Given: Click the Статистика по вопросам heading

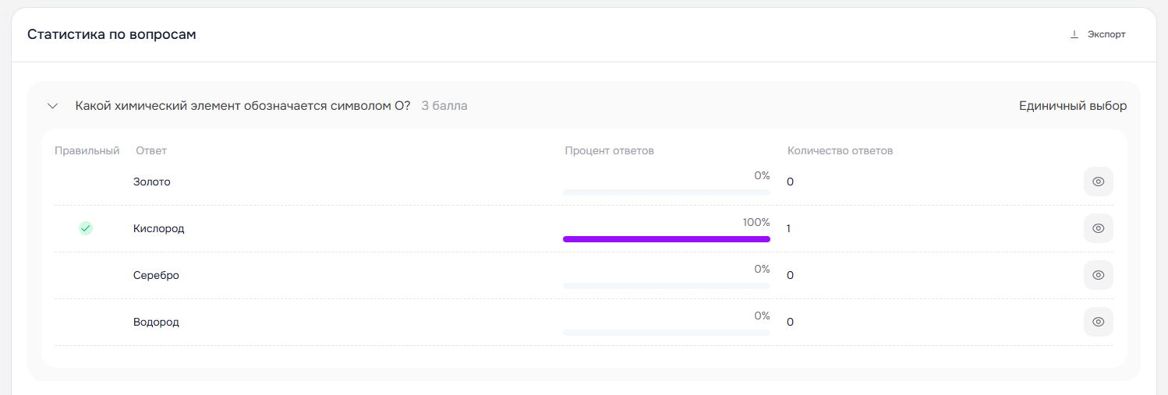Looking at the screenshot, I should click(111, 34).
